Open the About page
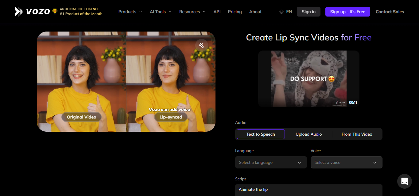This screenshot has width=419, height=196. (x=255, y=11)
